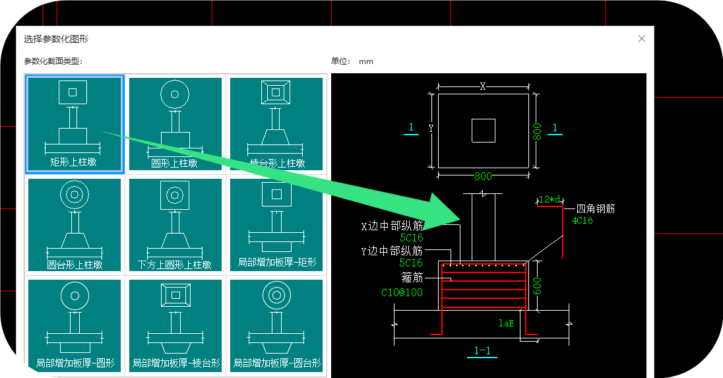The height and width of the screenshot is (378, 723).
Task: Edit the X dimension value 800
Action: [x=483, y=176]
